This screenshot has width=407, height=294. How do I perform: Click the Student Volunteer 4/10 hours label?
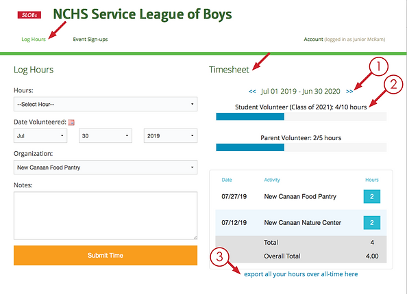(301, 107)
